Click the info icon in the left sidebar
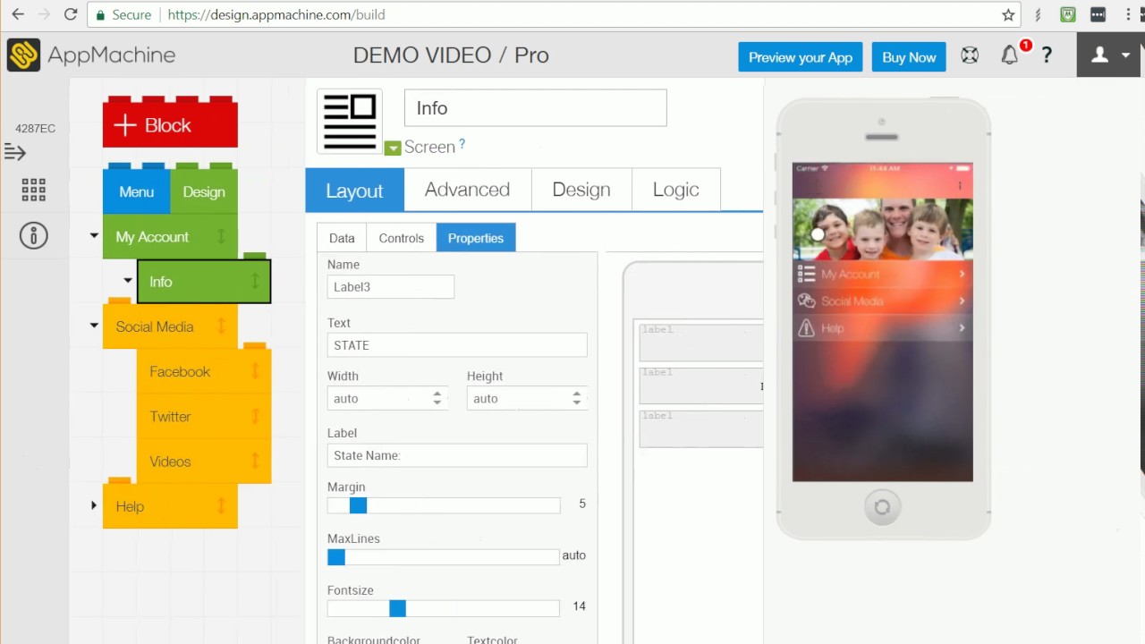This screenshot has width=1145, height=644. (33, 235)
